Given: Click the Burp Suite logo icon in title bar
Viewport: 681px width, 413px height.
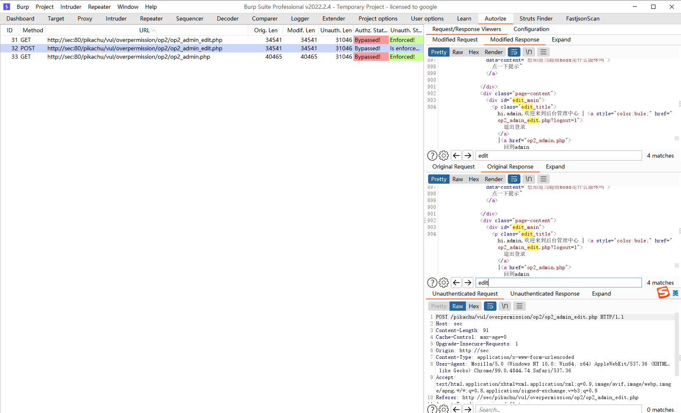Looking at the screenshot, I should pyautogui.click(x=7, y=7).
